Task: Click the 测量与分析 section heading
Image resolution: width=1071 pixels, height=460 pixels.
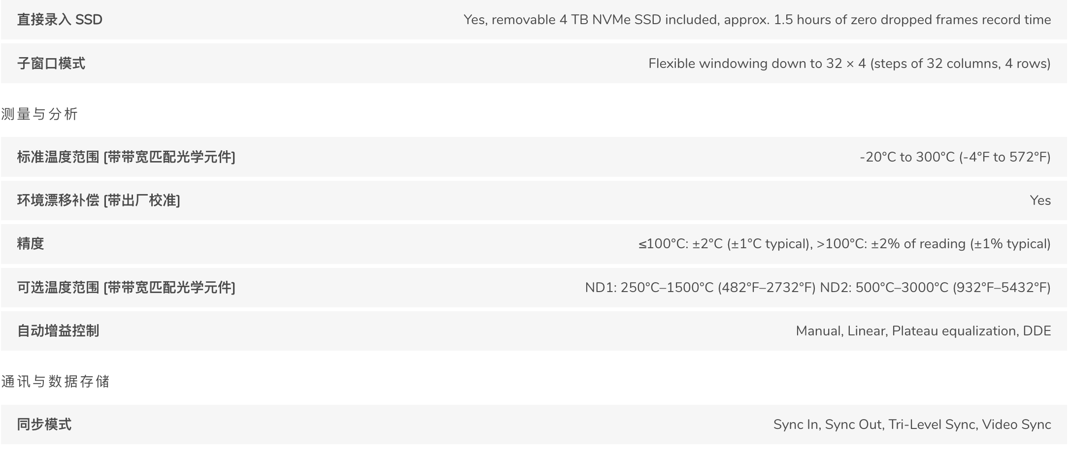Action: point(39,114)
